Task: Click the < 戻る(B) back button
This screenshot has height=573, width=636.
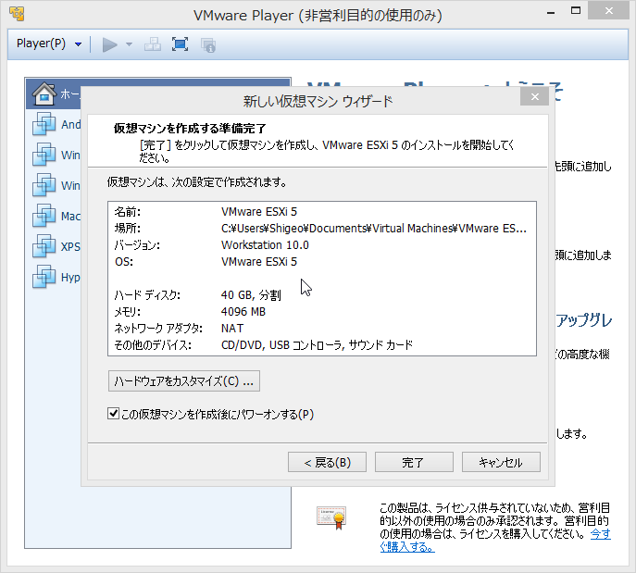Action: 327,462
